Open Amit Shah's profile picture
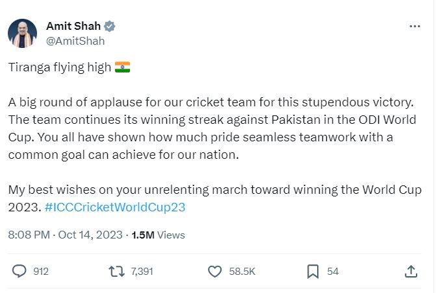 tap(22, 33)
